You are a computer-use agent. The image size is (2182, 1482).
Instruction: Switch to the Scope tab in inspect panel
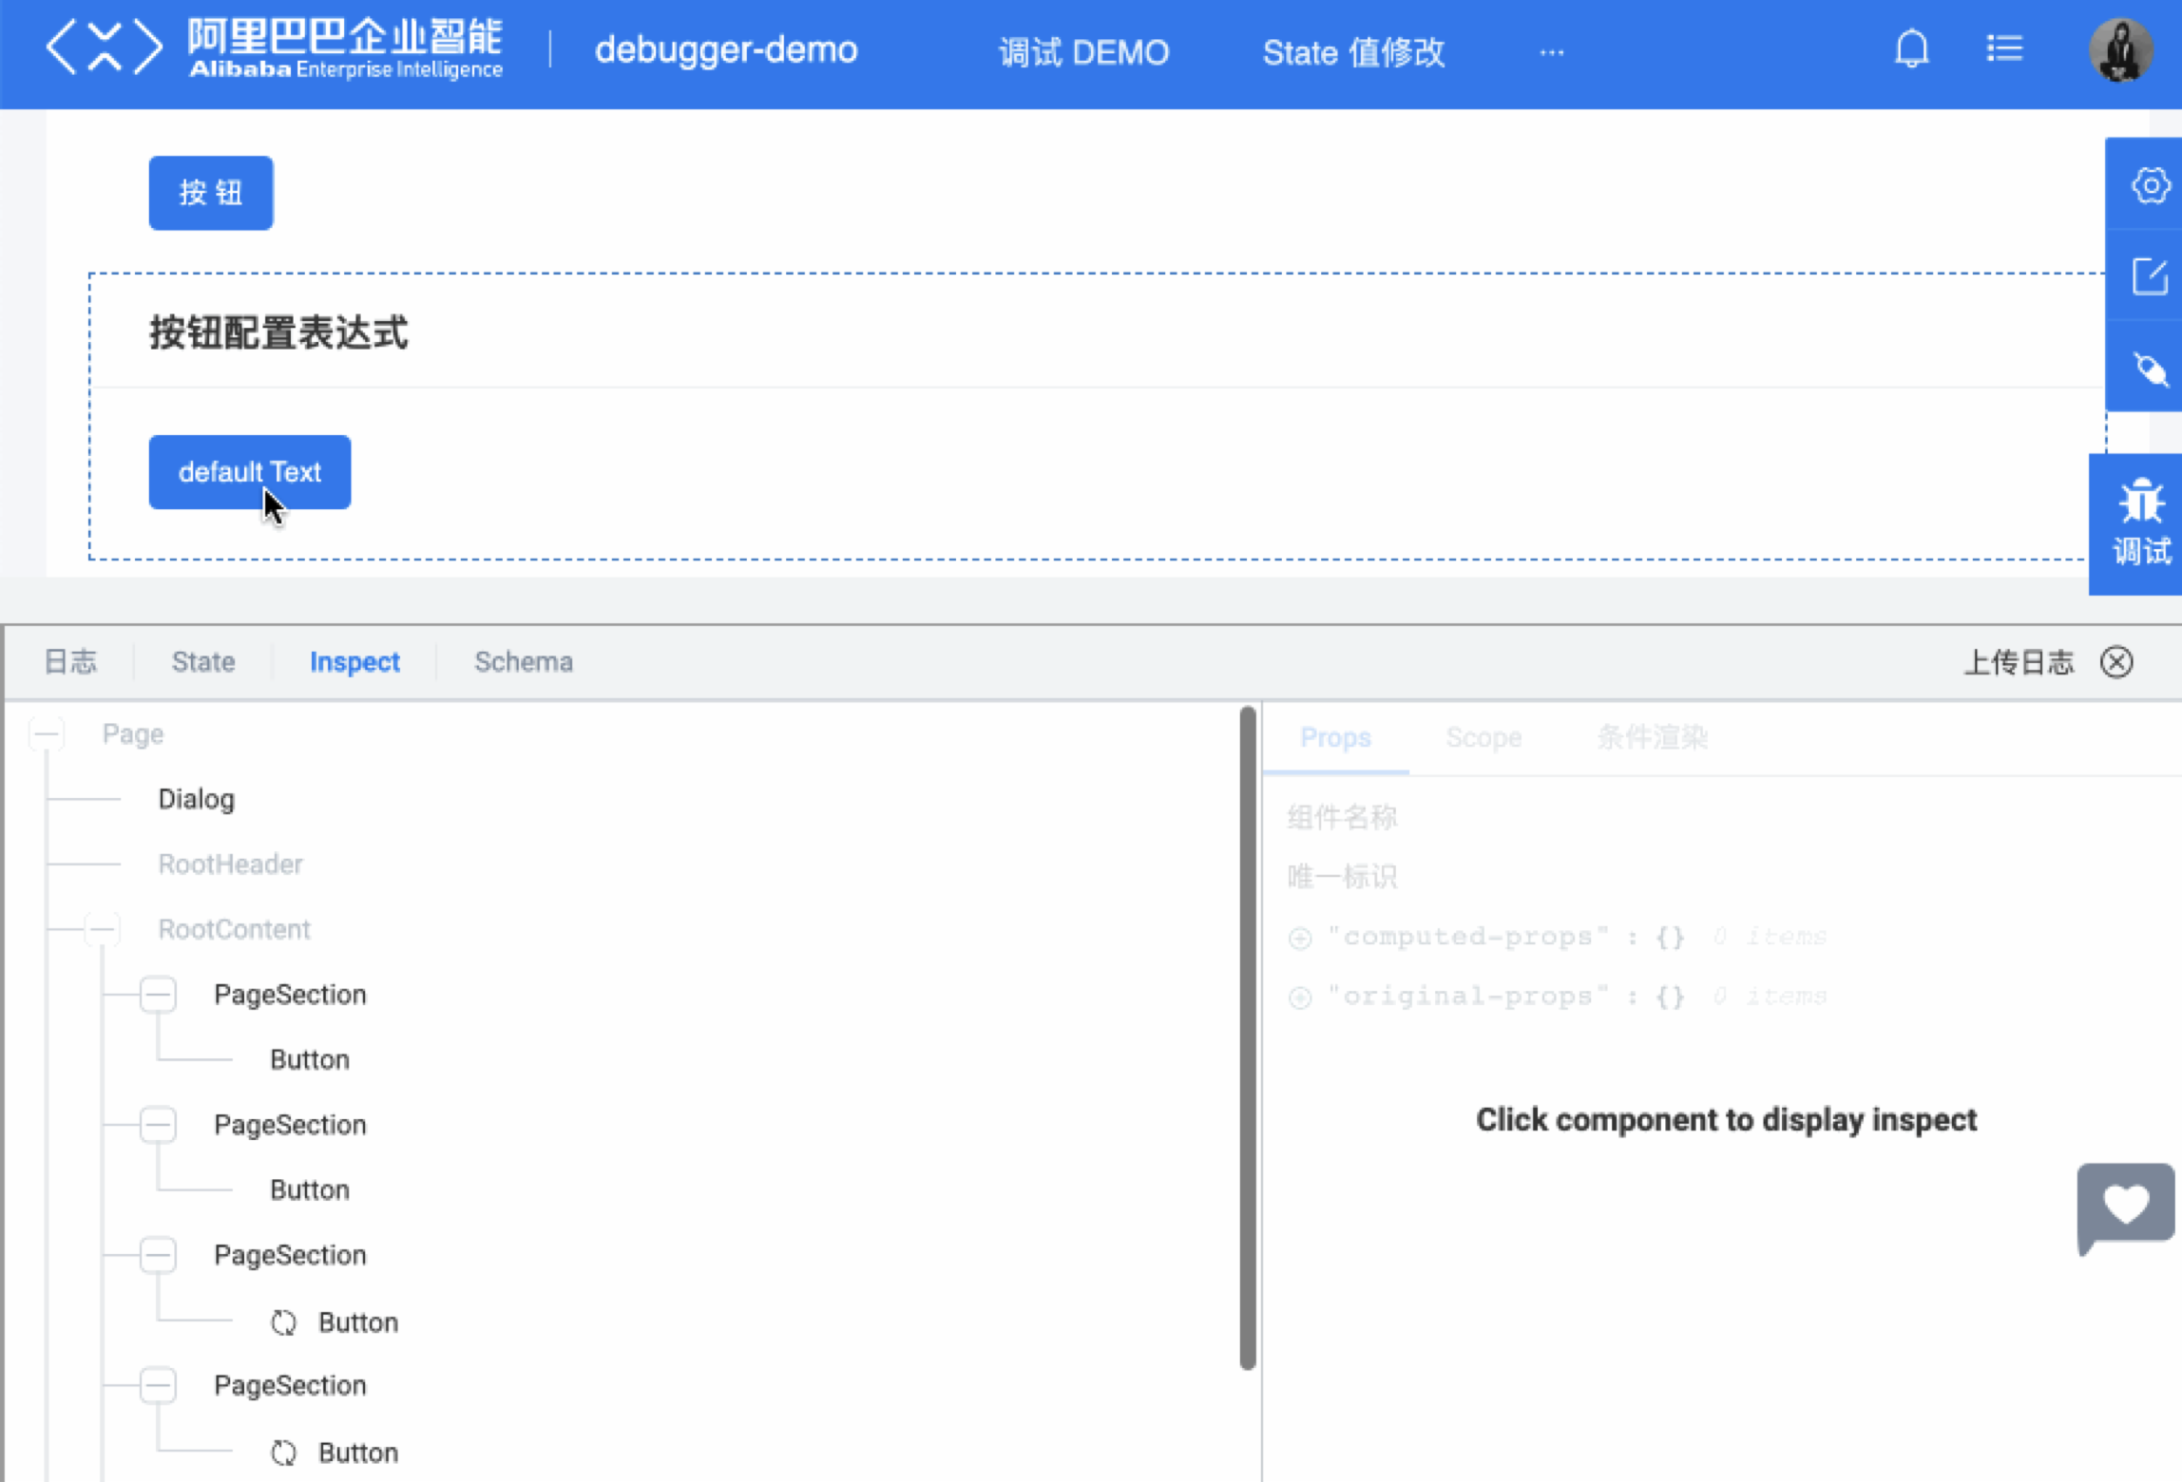point(1484,738)
